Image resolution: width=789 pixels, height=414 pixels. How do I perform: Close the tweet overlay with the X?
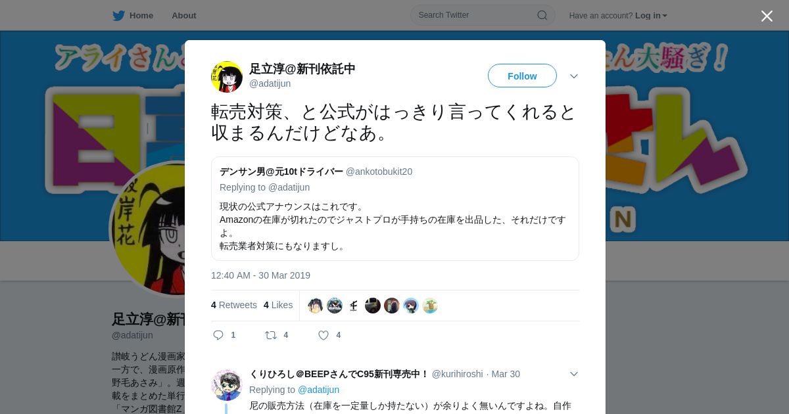click(x=767, y=16)
